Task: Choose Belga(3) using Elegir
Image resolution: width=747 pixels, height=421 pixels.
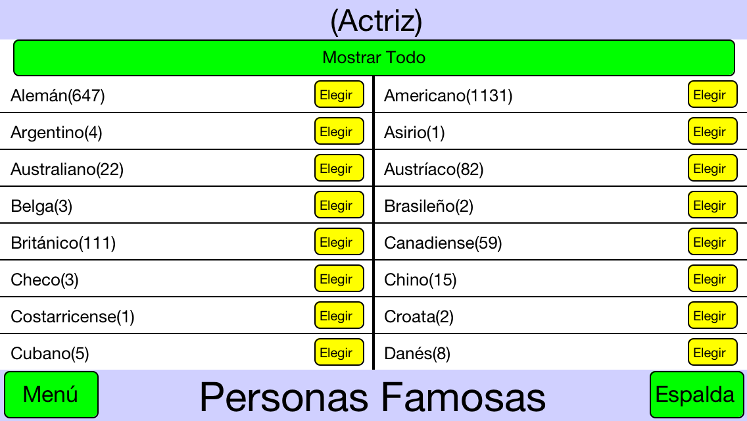Action: pos(339,205)
